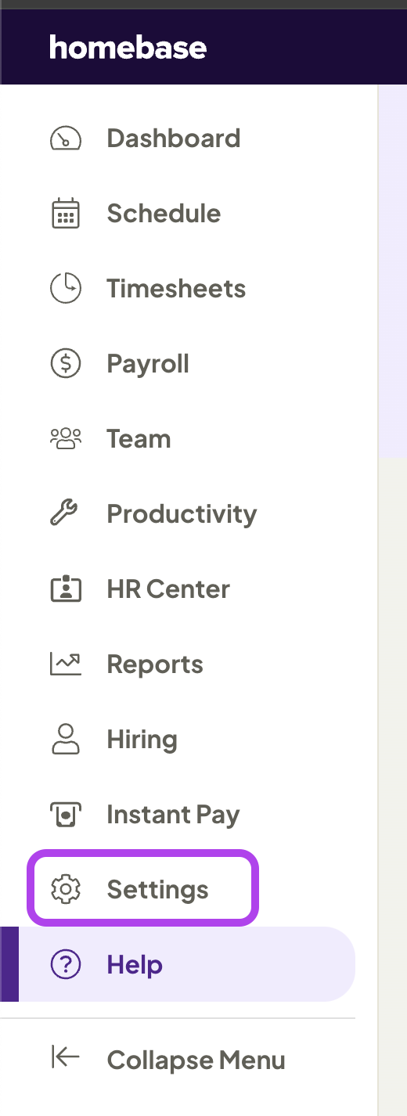Open the Dashboard menu item
The width and height of the screenshot is (407, 1116).
[174, 139]
